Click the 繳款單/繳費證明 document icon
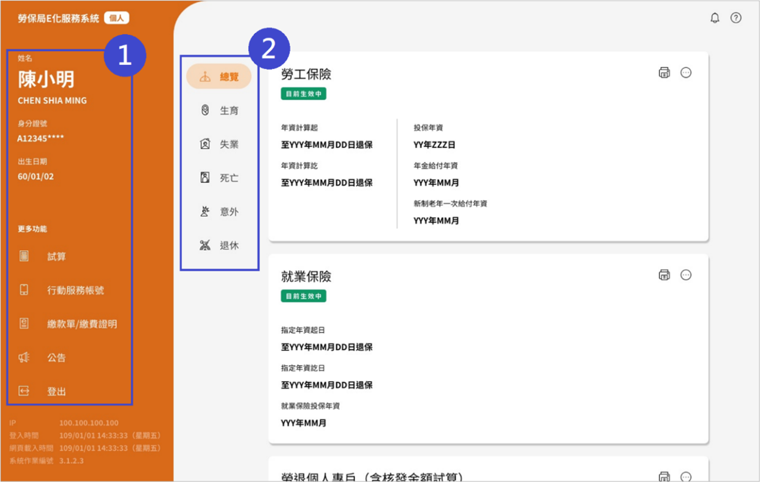The image size is (760, 482). 24,324
